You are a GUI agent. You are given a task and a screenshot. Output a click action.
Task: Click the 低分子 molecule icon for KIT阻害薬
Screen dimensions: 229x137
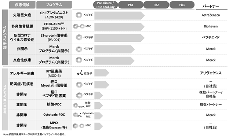pos(80,73)
